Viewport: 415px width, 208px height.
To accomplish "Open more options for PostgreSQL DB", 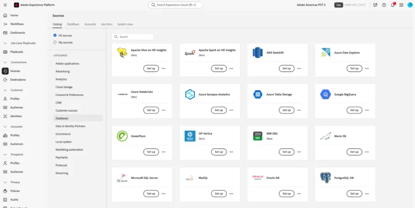I will [x=367, y=194].
